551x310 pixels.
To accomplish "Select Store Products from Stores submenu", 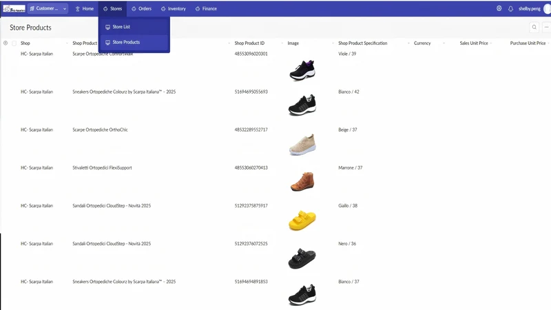I will click(134, 42).
